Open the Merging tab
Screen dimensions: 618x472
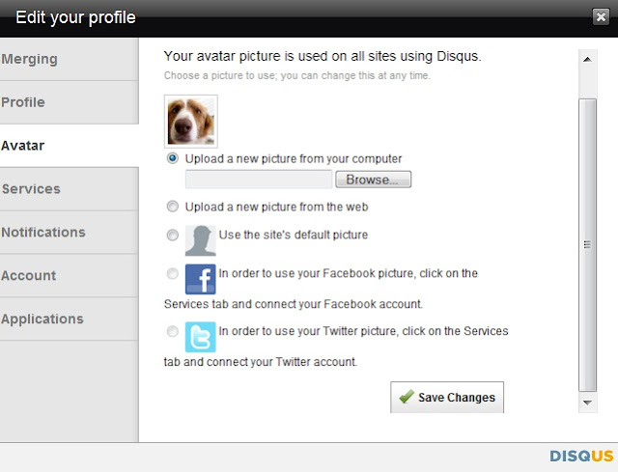[x=68, y=59]
